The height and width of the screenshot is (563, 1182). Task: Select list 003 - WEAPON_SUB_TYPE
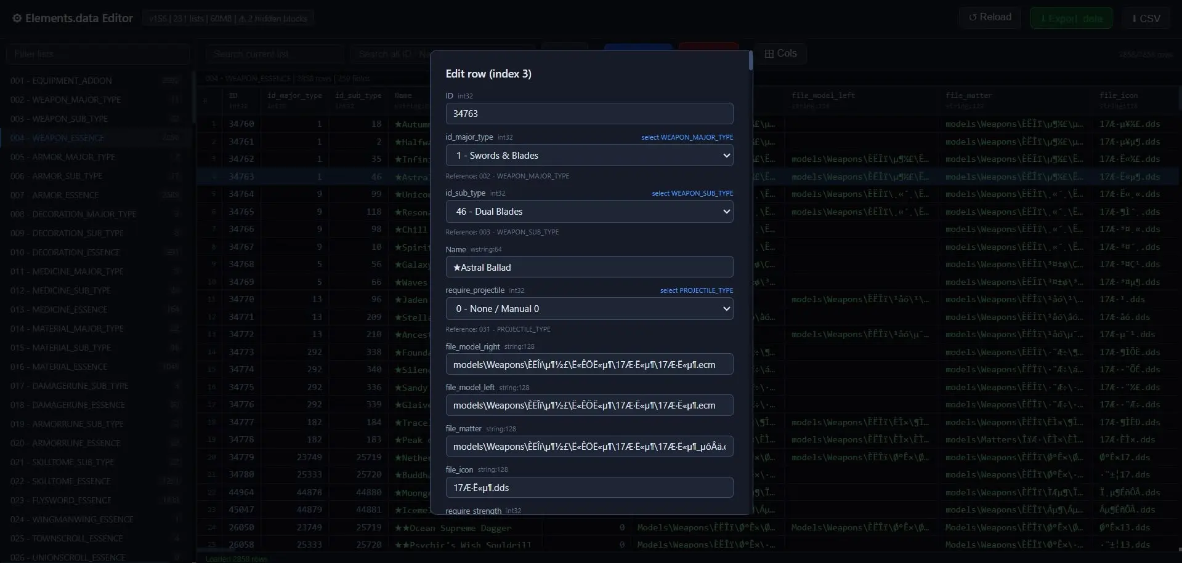pyautogui.click(x=95, y=119)
